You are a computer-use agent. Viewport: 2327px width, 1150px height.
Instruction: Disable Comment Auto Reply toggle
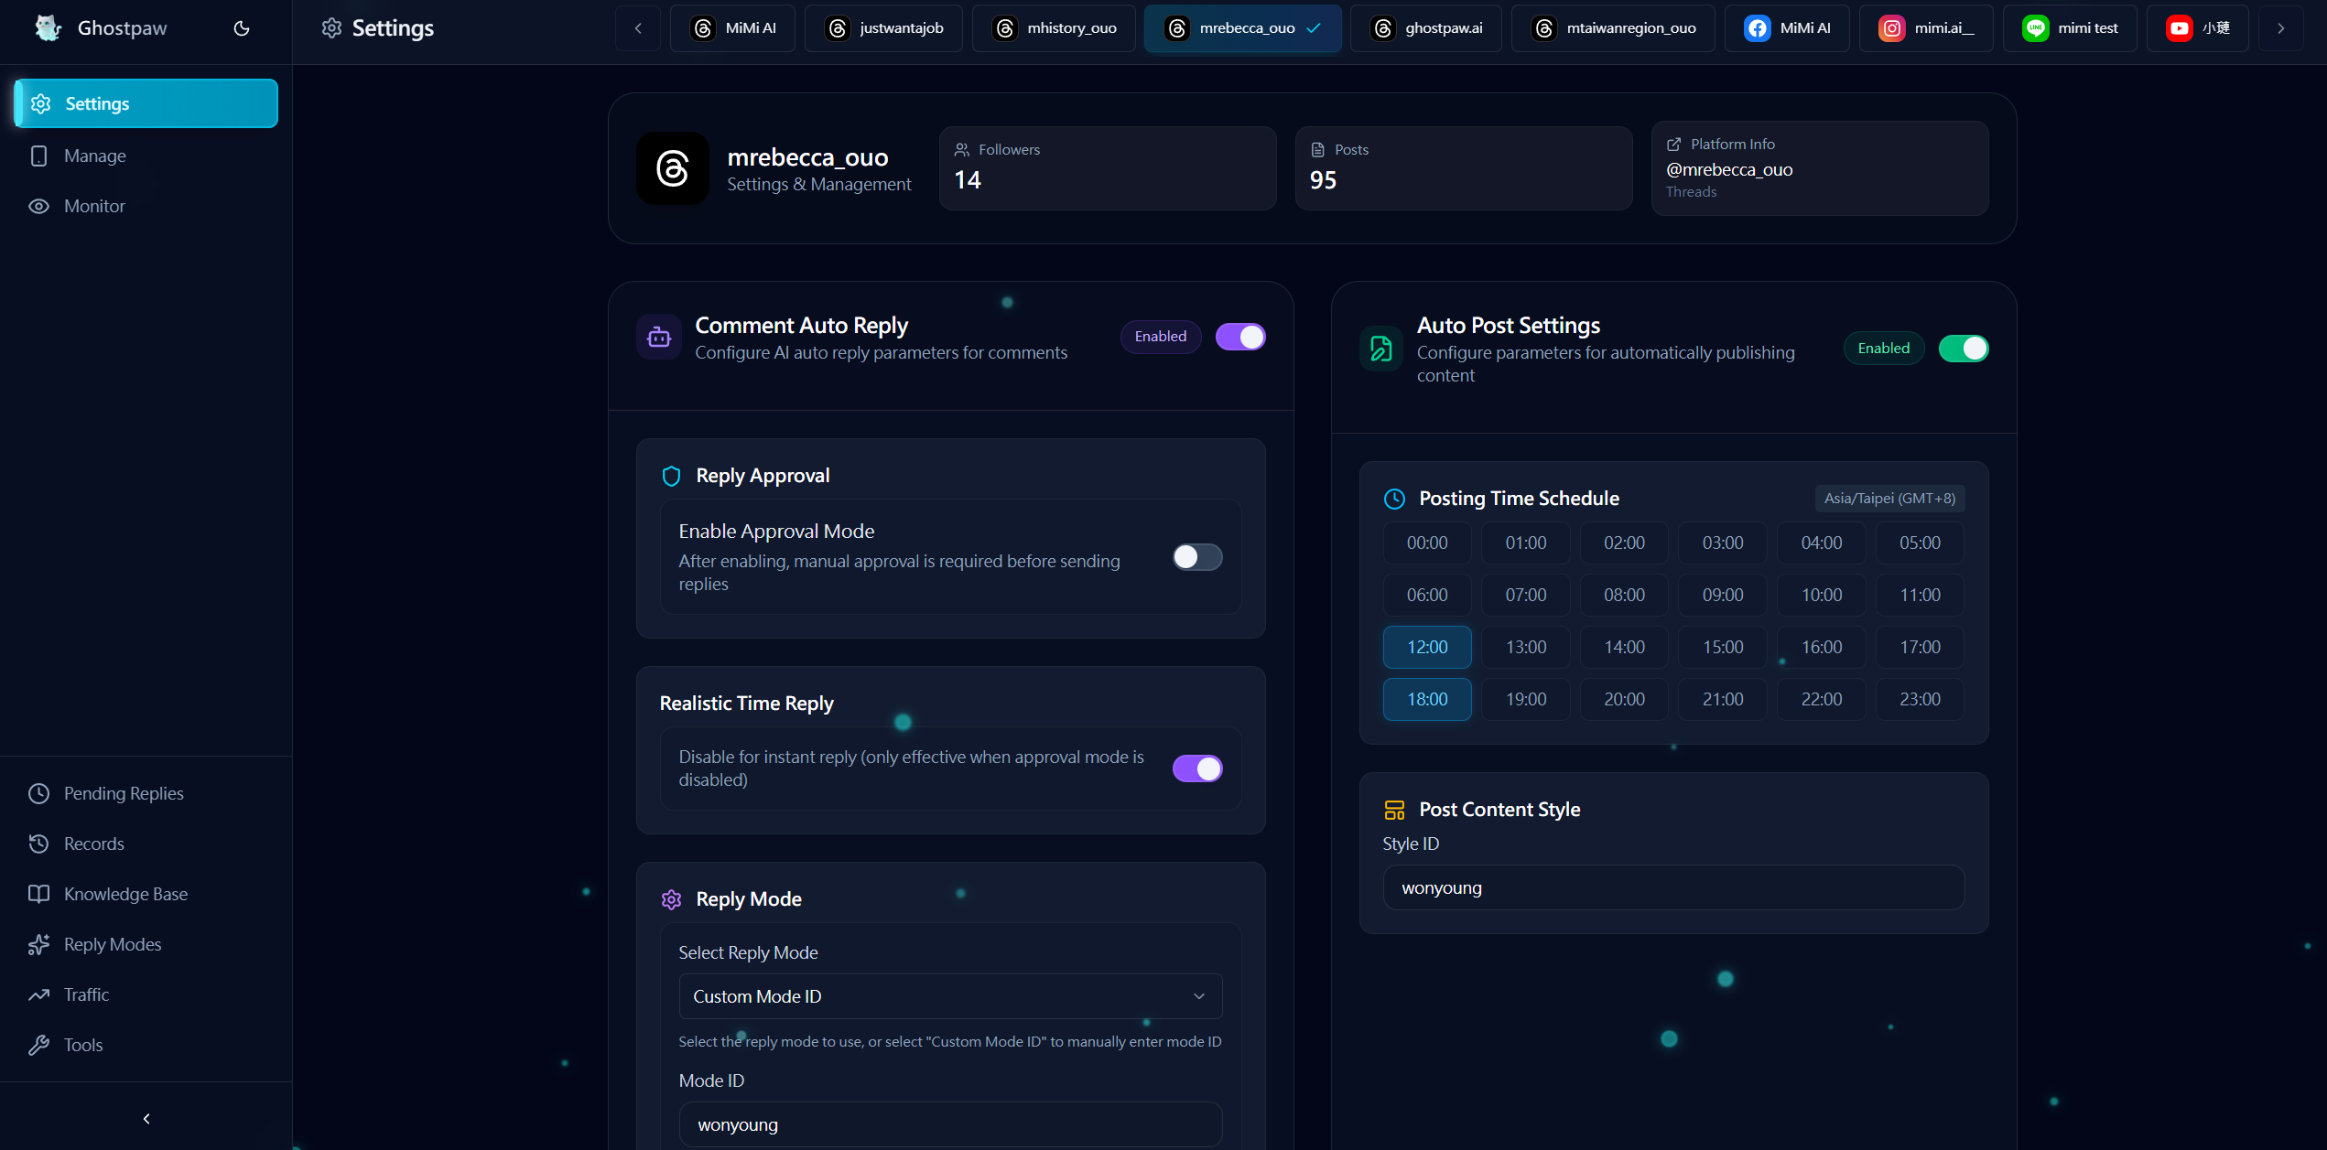pos(1240,337)
